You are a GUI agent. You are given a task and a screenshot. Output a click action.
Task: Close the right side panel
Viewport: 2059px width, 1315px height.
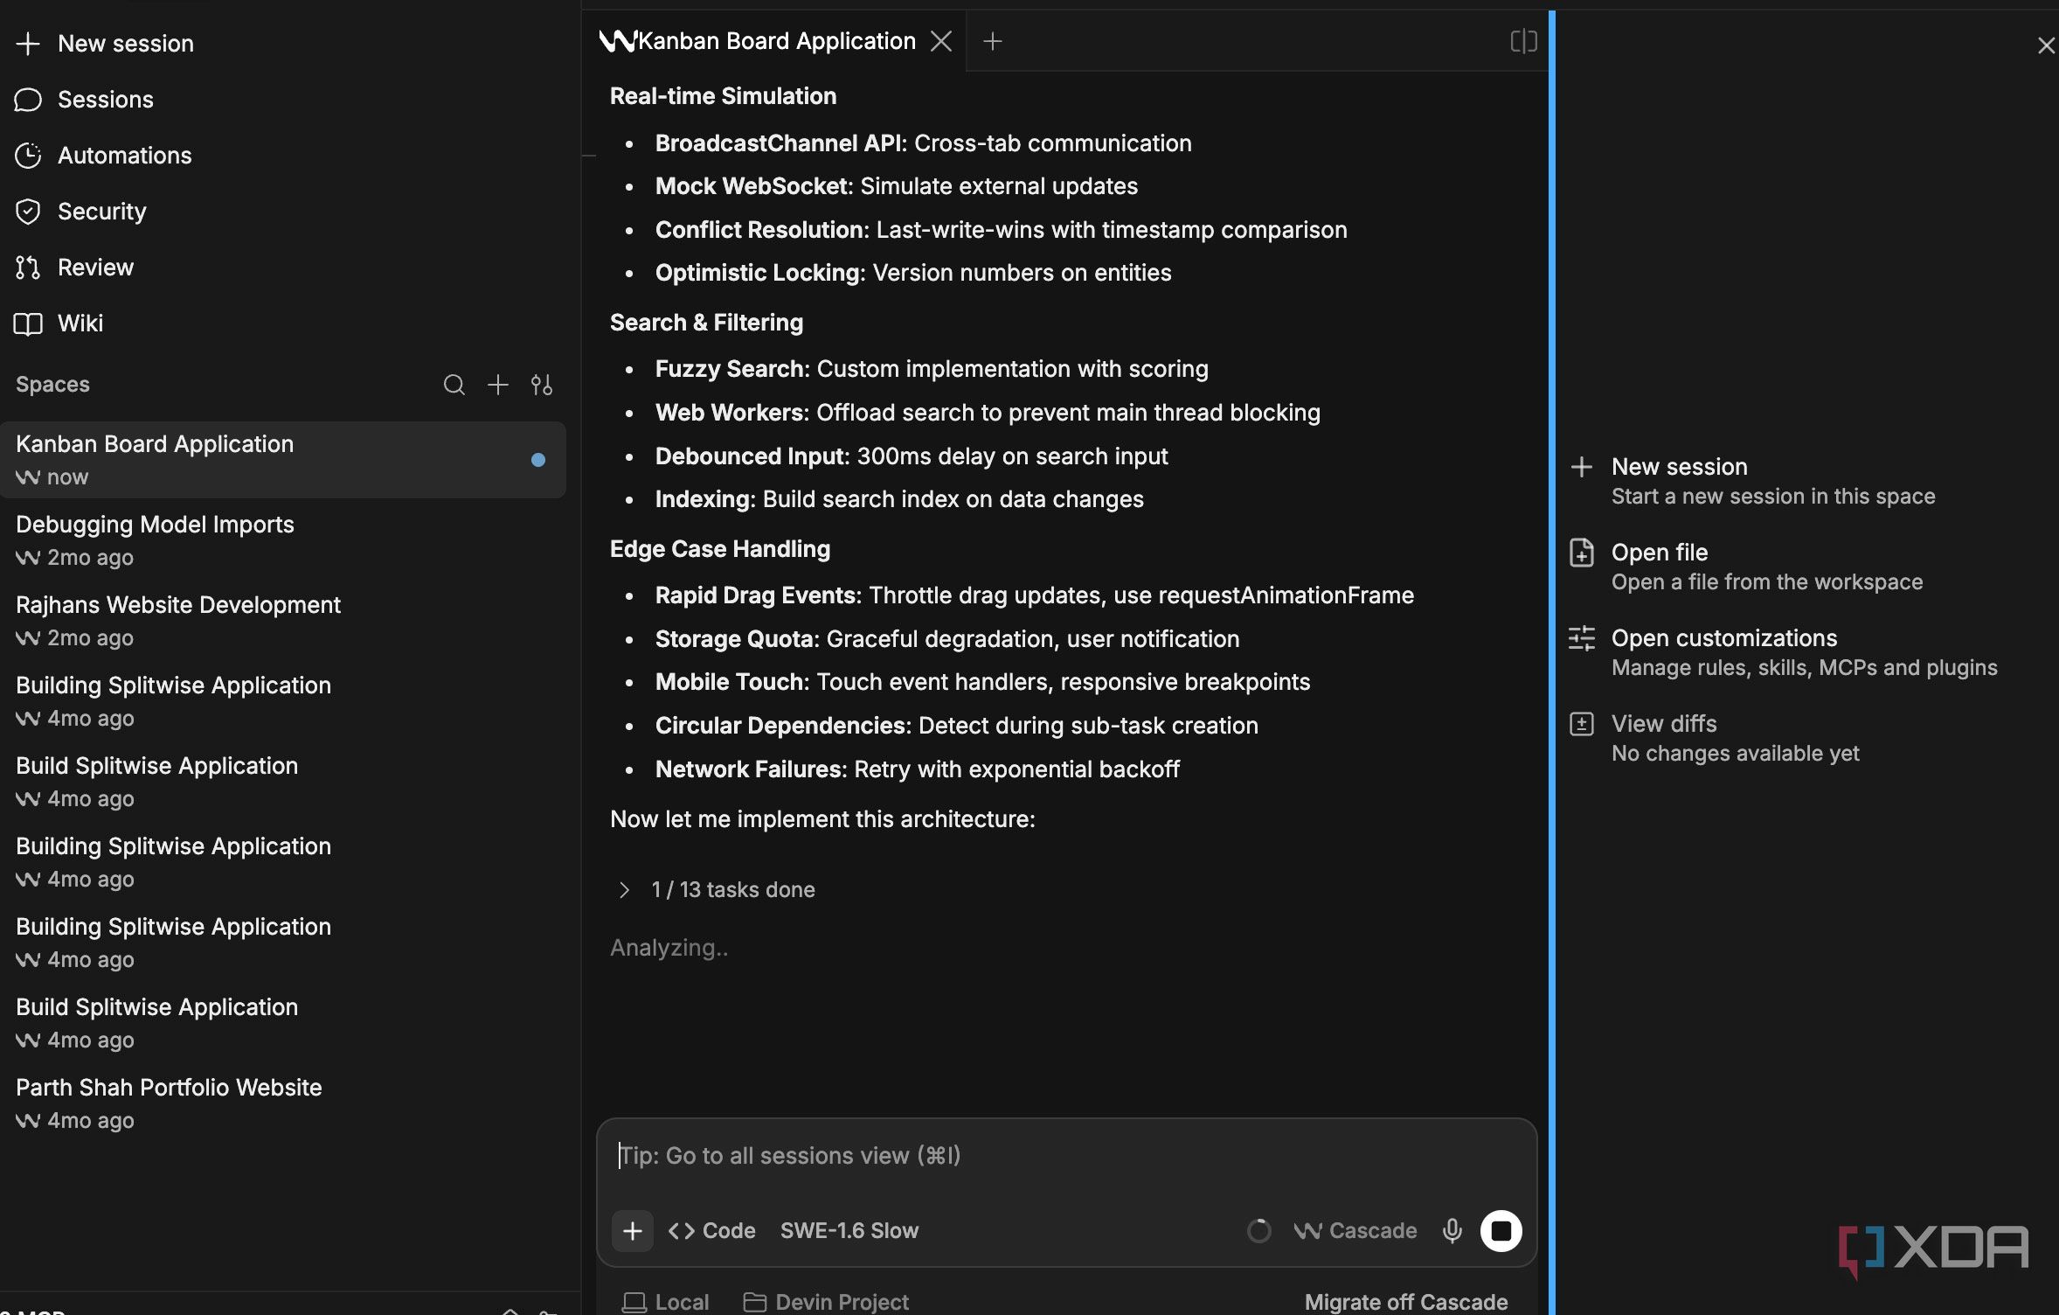coord(2046,45)
